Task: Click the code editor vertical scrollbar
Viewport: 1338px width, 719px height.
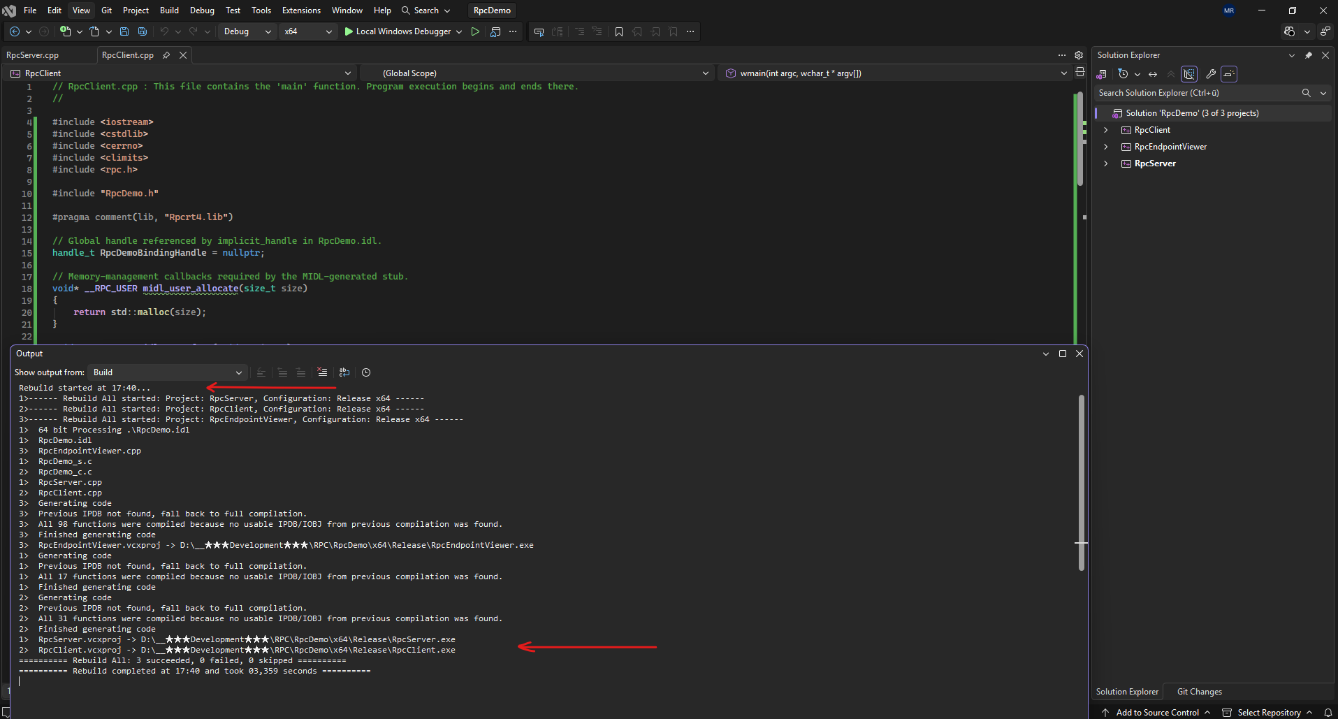Action: tap(1079, 140)
